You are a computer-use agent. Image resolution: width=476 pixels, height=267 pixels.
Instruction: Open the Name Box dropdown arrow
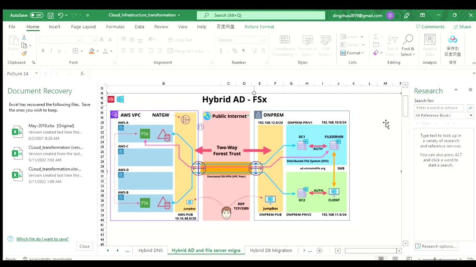(x=36, y=73)
